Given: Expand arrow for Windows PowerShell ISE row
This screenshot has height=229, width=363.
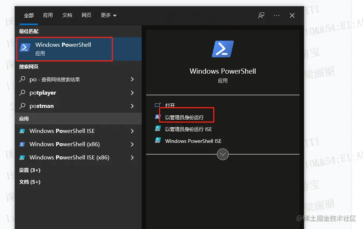Looking at the screenshot, I should pos(132,131).
